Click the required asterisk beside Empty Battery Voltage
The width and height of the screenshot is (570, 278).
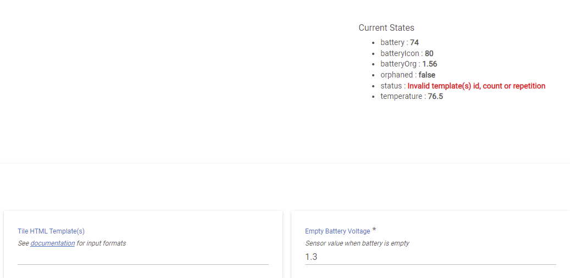coord(374,230)
